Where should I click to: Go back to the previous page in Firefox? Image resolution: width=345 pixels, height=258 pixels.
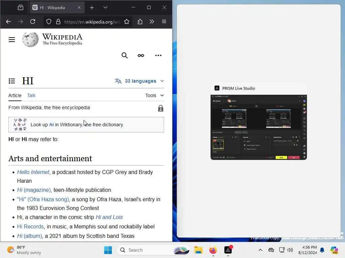point(8,21)
